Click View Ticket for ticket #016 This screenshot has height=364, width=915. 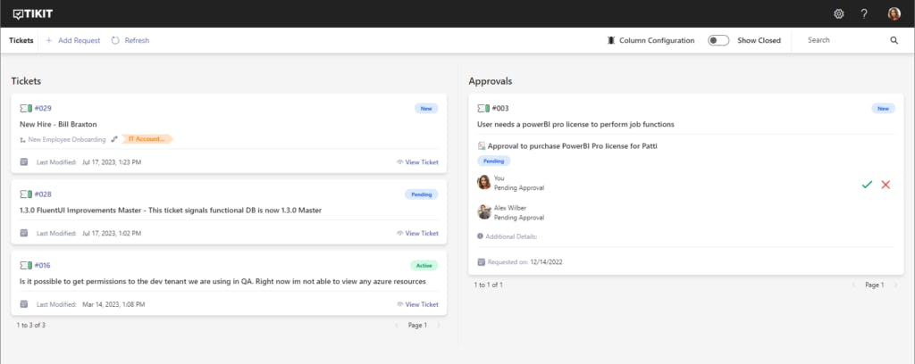tap(417, 304)
